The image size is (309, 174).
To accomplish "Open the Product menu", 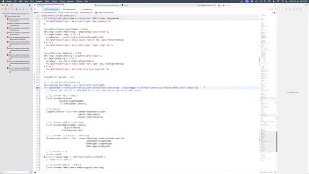I will coord(54,1).
